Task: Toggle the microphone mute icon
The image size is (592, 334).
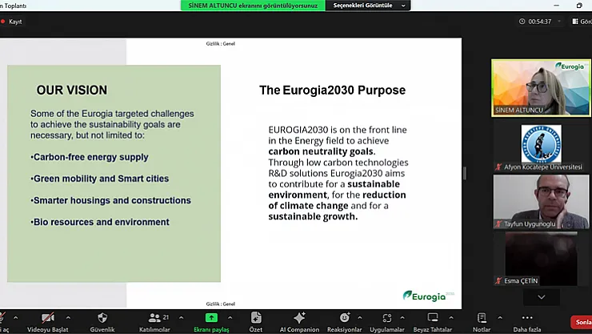Action: [x=2, y=318]
